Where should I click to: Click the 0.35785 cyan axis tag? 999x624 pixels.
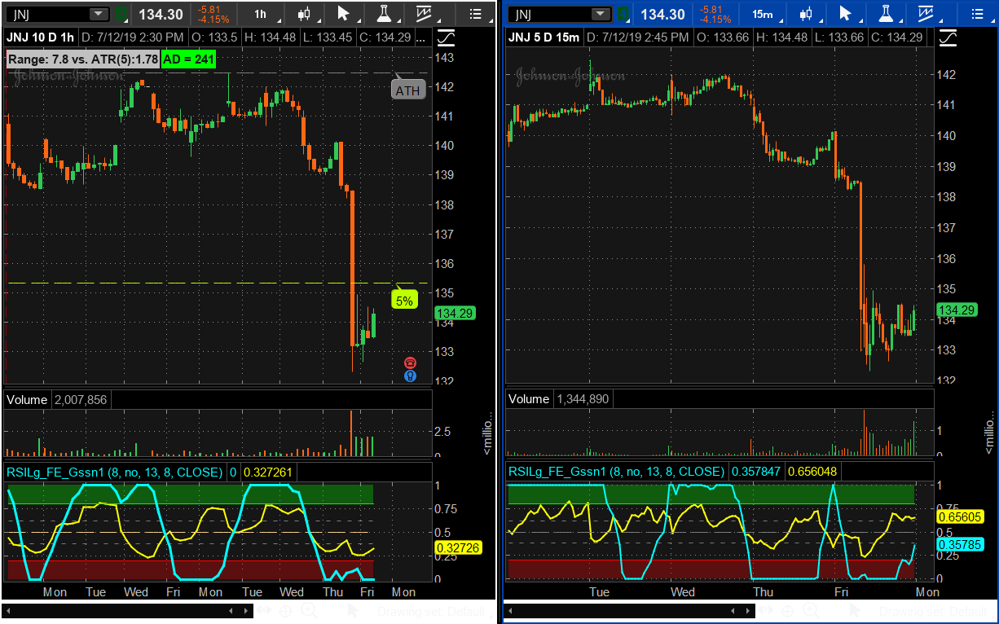click(x=961, y=544)
